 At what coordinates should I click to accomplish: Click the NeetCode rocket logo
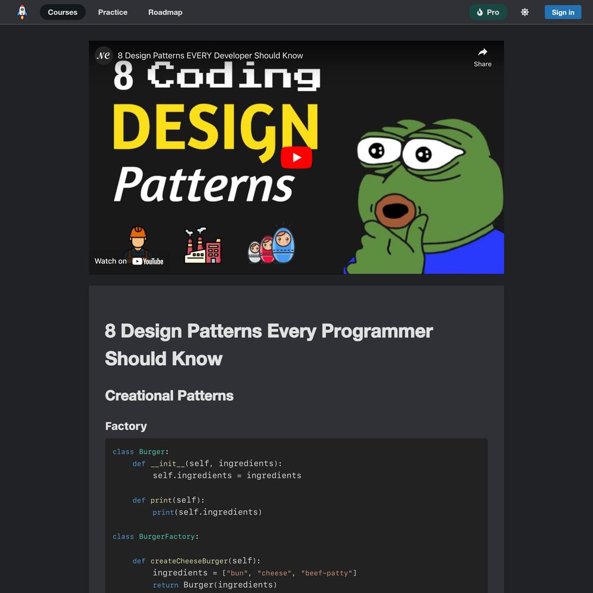[x=23, y=12]
